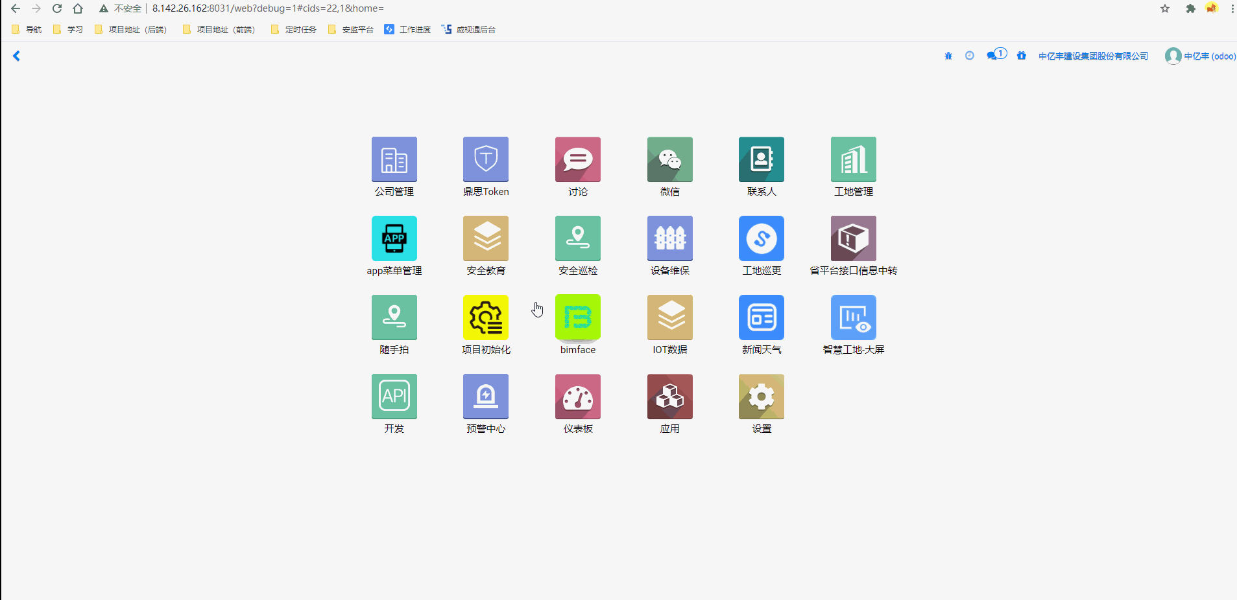This screenshot has width=1237, height=600.
Task: Open the conversations message icon
Action: (996, 55)
